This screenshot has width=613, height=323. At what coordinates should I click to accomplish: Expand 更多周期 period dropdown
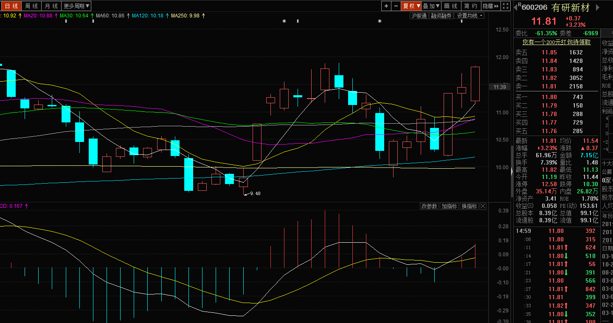tap(76, 6)
